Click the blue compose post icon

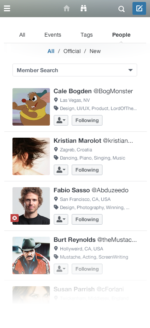[139, 8]
